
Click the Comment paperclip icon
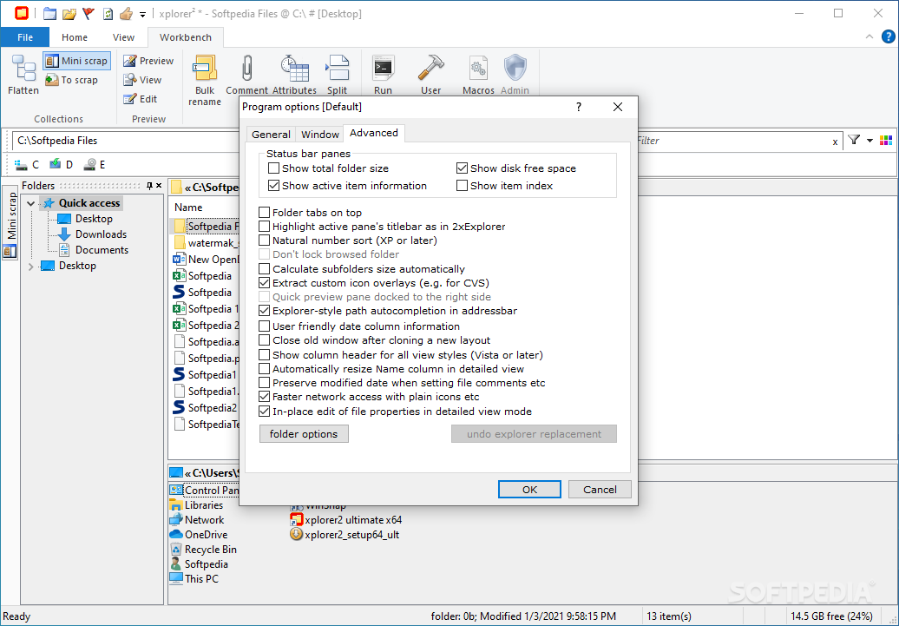pyautogui.click(x=246, y=69)
